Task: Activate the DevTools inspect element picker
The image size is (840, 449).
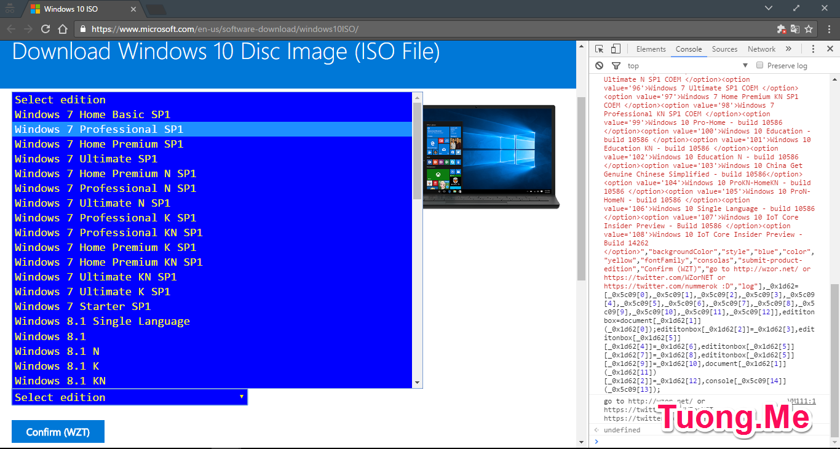Action: click(600, 49)
